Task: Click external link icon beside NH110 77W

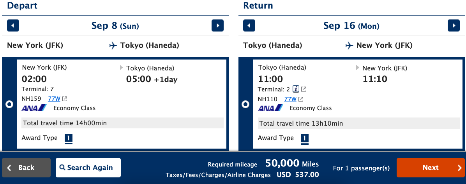Action: [301, 99]
